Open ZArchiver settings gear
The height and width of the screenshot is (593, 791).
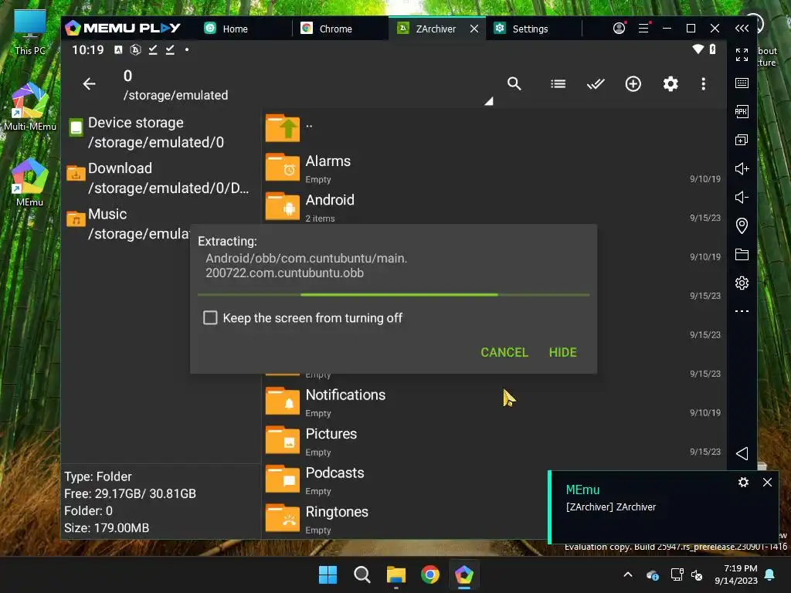[x=670, y=83]
